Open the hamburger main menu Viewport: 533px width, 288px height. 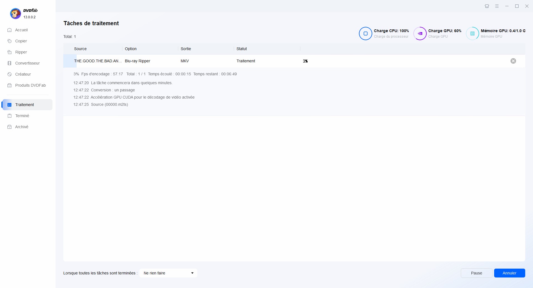pyautogui.click(x=497, y=6)
